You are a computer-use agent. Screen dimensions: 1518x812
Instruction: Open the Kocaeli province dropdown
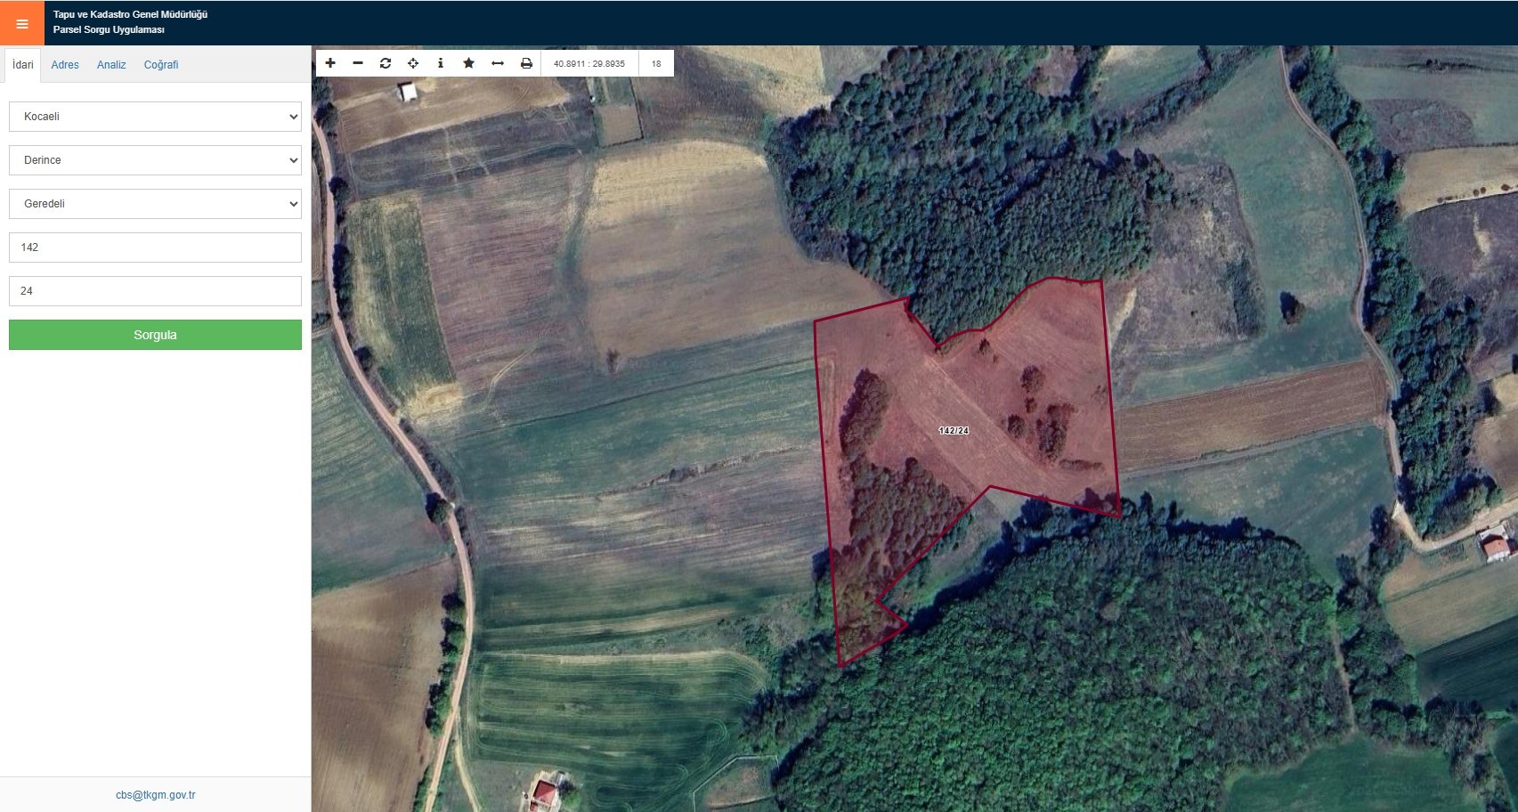point(155,117)
